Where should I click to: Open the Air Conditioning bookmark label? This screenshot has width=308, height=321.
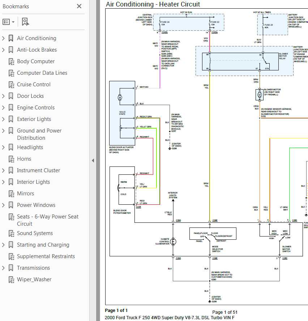pos(37,38)
